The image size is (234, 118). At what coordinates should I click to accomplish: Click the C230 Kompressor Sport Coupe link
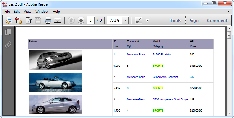coord(171,99)
